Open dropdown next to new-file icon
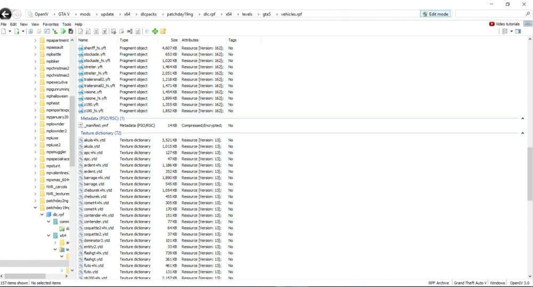This screenshot has height=287, width=533. 10,31
